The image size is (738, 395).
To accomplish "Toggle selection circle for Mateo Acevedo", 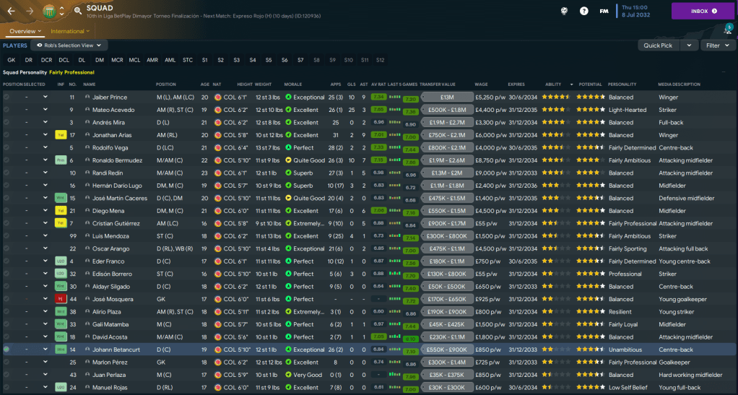I will (6, 110).
